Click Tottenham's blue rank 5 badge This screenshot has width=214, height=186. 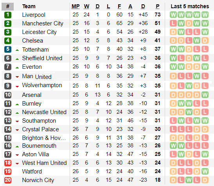tap(8, 49)
